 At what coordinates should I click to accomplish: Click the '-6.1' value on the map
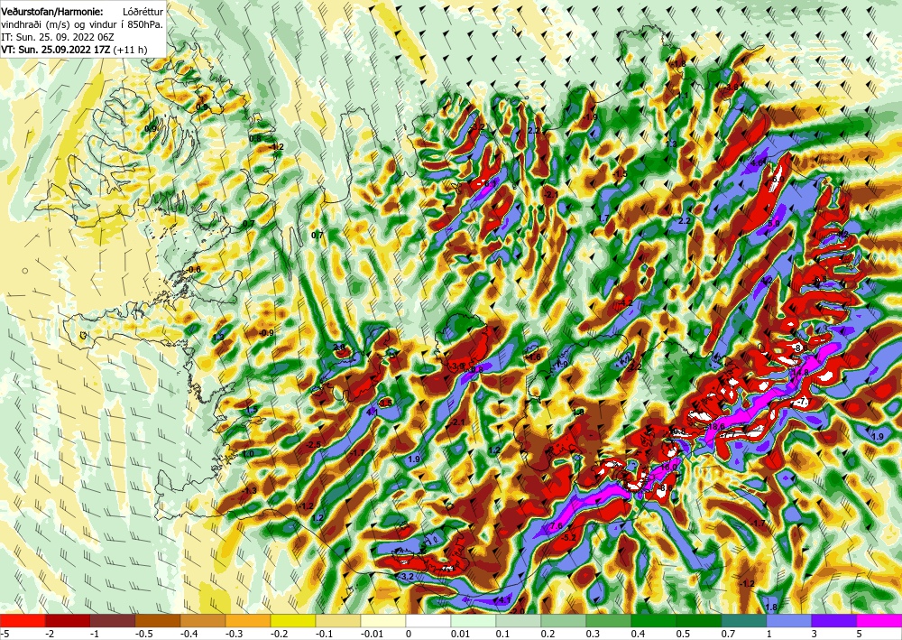488,183
